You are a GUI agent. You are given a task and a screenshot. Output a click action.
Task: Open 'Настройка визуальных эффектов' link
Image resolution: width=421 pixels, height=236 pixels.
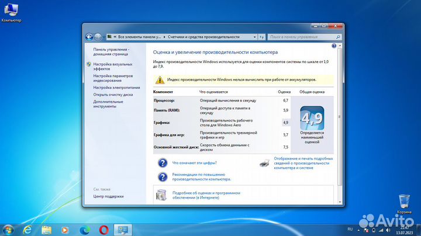coord(113,67)
